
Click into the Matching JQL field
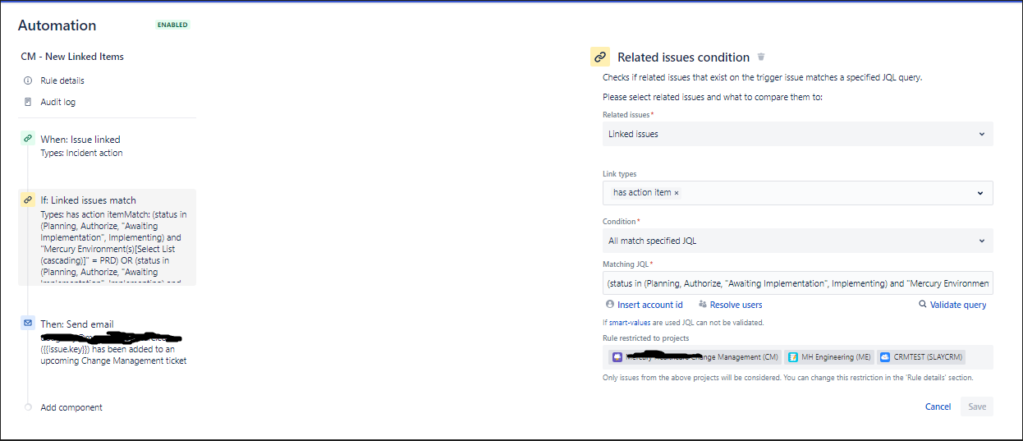[797, 283]
